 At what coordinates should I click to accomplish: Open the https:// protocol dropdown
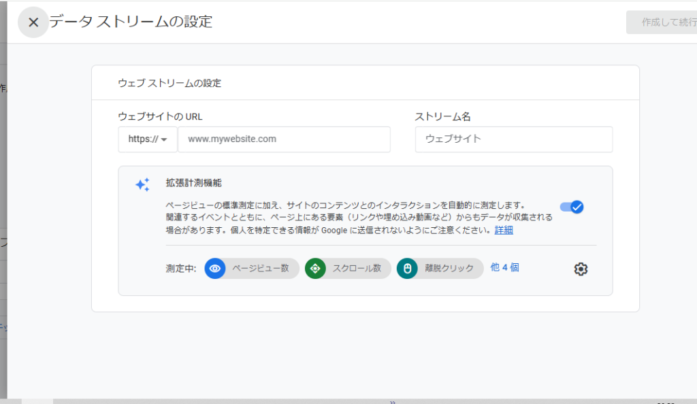tap(148, 139)
